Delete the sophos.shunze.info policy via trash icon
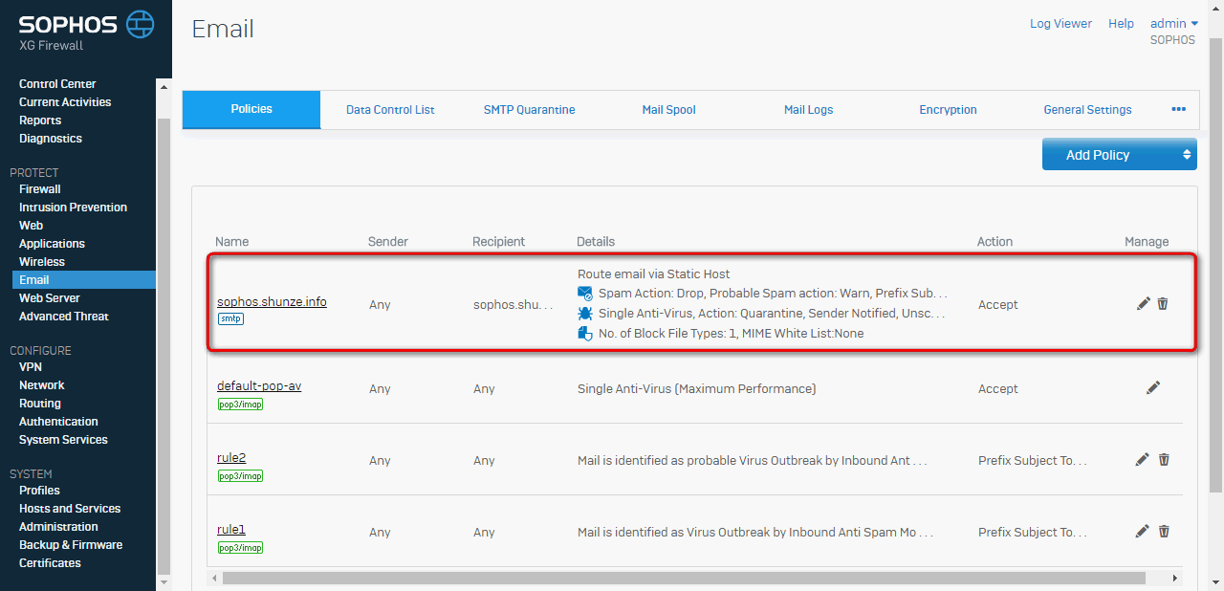Screen dimensions: 1224x591 [1163, 303]
